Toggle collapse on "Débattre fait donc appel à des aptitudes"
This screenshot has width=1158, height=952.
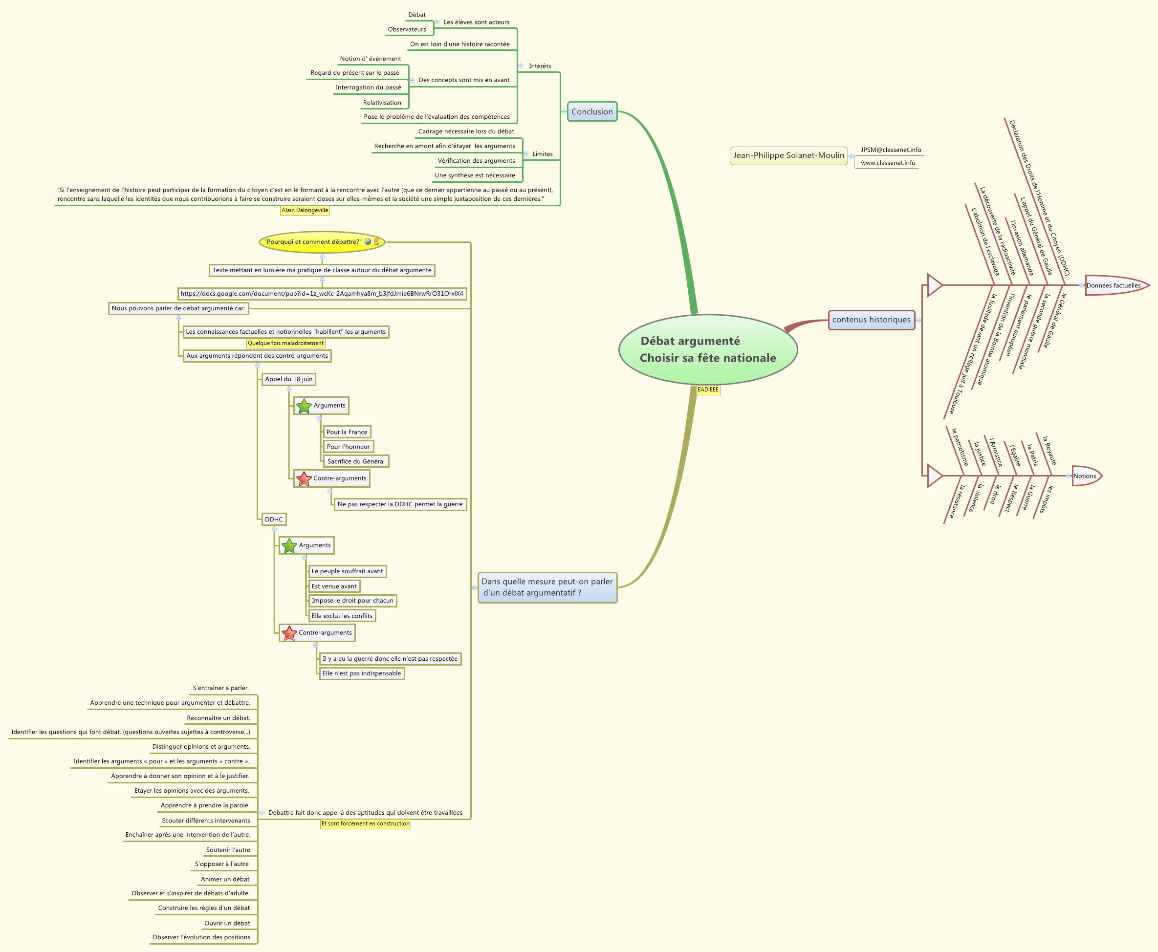pyautogui.click(x=262, y=813)
